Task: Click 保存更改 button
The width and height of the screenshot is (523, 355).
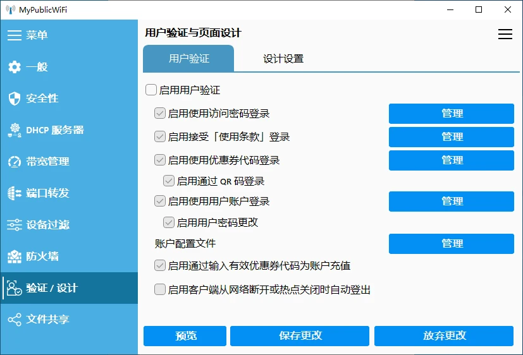Action: (300, 336)
